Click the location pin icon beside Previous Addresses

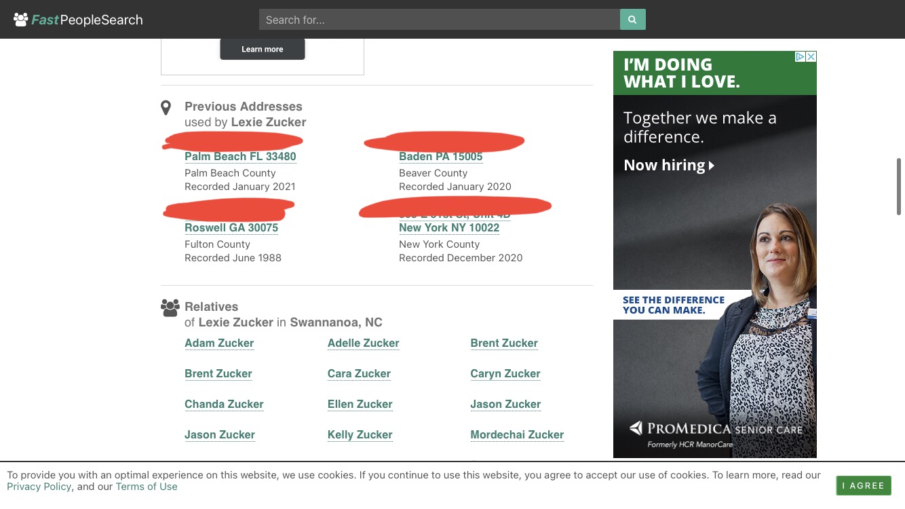pyautogui.click(x=166, y=108)
